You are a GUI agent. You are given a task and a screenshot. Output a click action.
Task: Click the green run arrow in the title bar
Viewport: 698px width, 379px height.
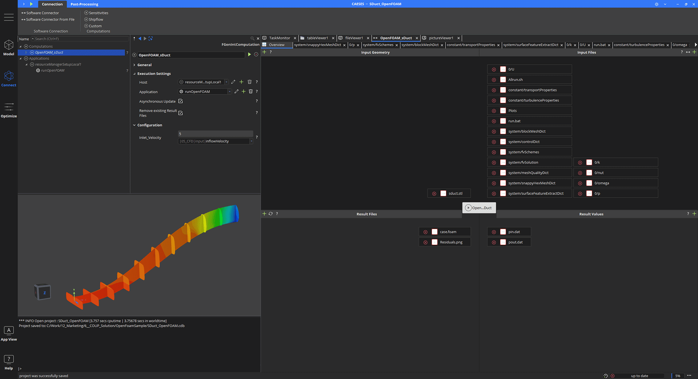(x=31, y=4)
